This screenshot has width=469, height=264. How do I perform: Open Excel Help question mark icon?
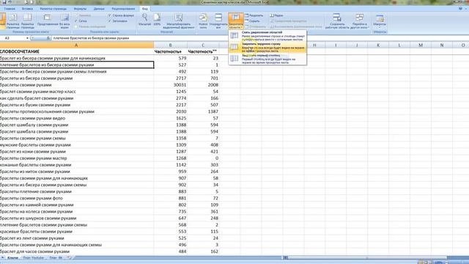pos(460,9)
